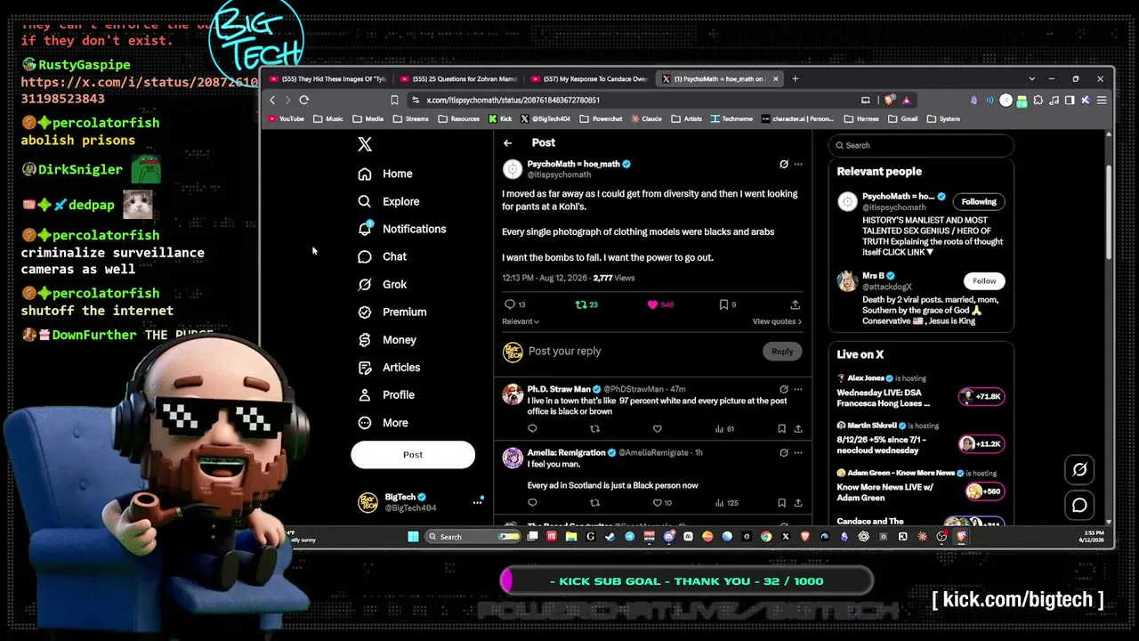This screenshot has height=641, width=1139.
Task: Open the YouTube bookmark
Action: tap(286, 118)
